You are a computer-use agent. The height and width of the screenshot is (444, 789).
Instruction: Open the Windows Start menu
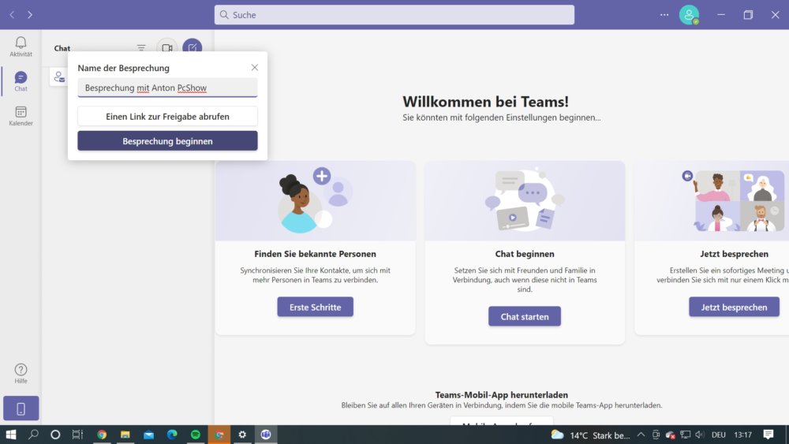10,435
